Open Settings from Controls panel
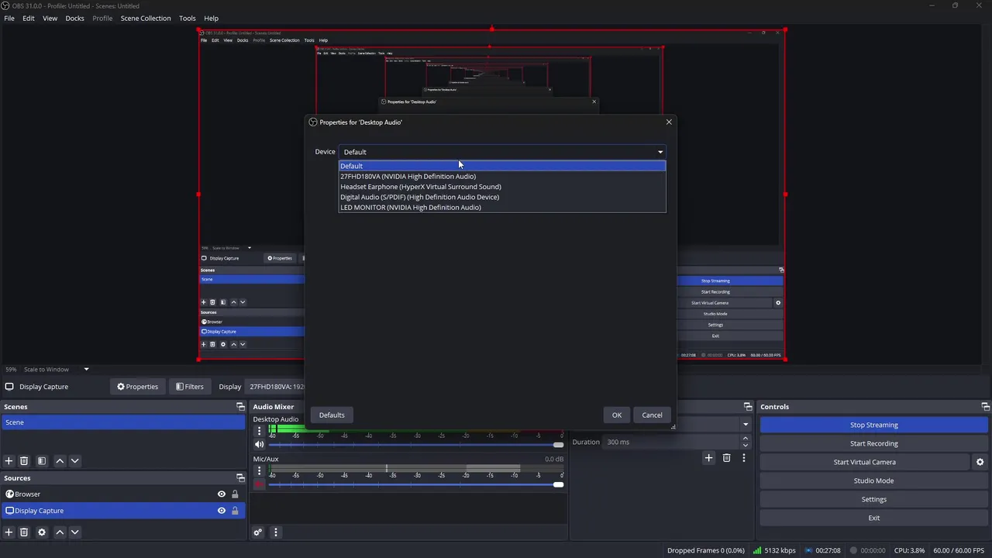 (873, 499)
